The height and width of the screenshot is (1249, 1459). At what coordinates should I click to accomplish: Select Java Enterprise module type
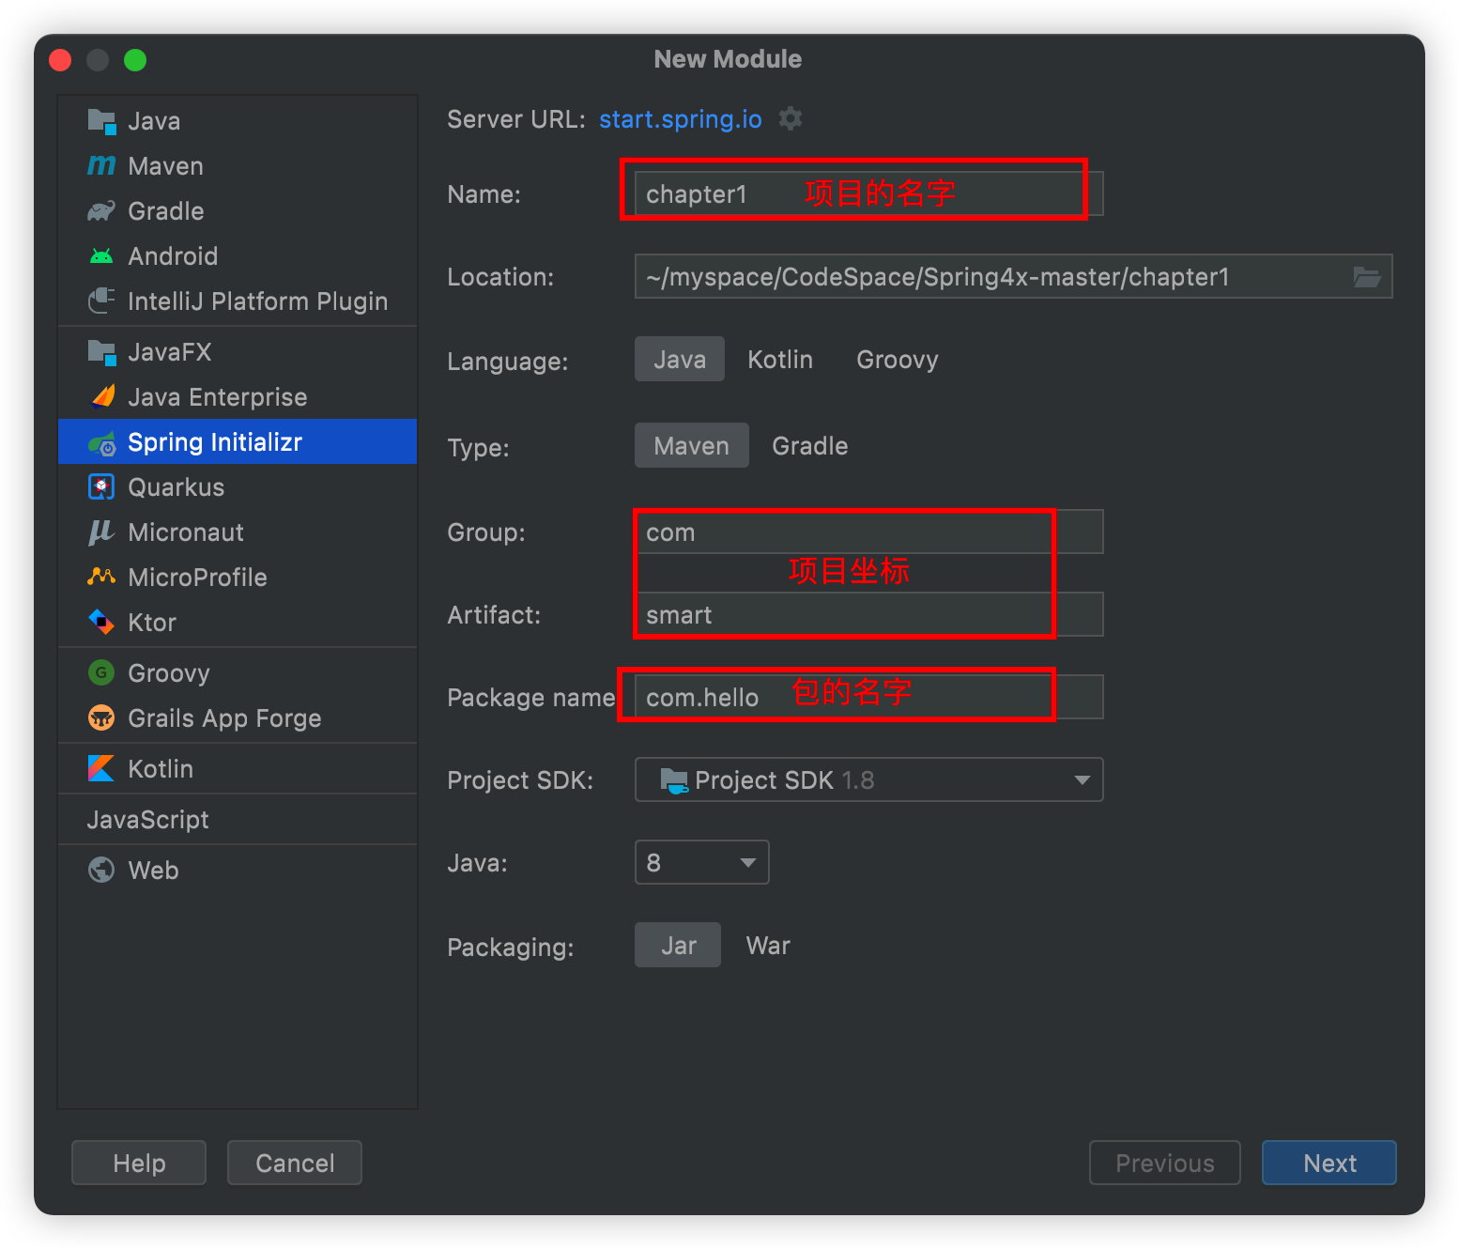(238, 397)
